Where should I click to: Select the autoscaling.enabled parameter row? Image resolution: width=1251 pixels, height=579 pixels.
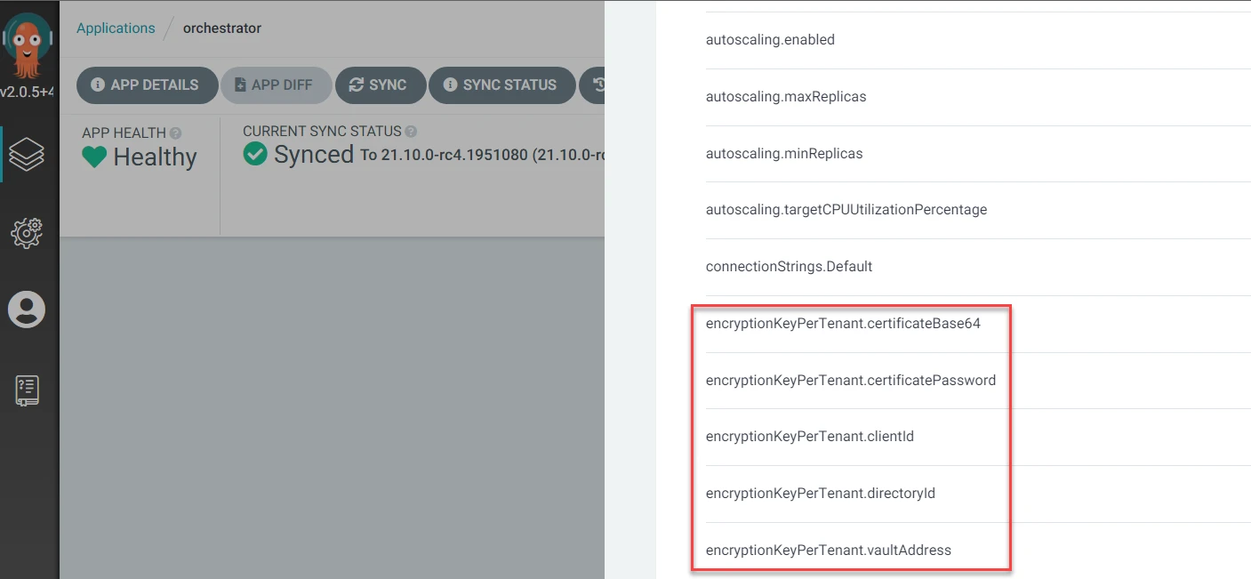(978, 40)
